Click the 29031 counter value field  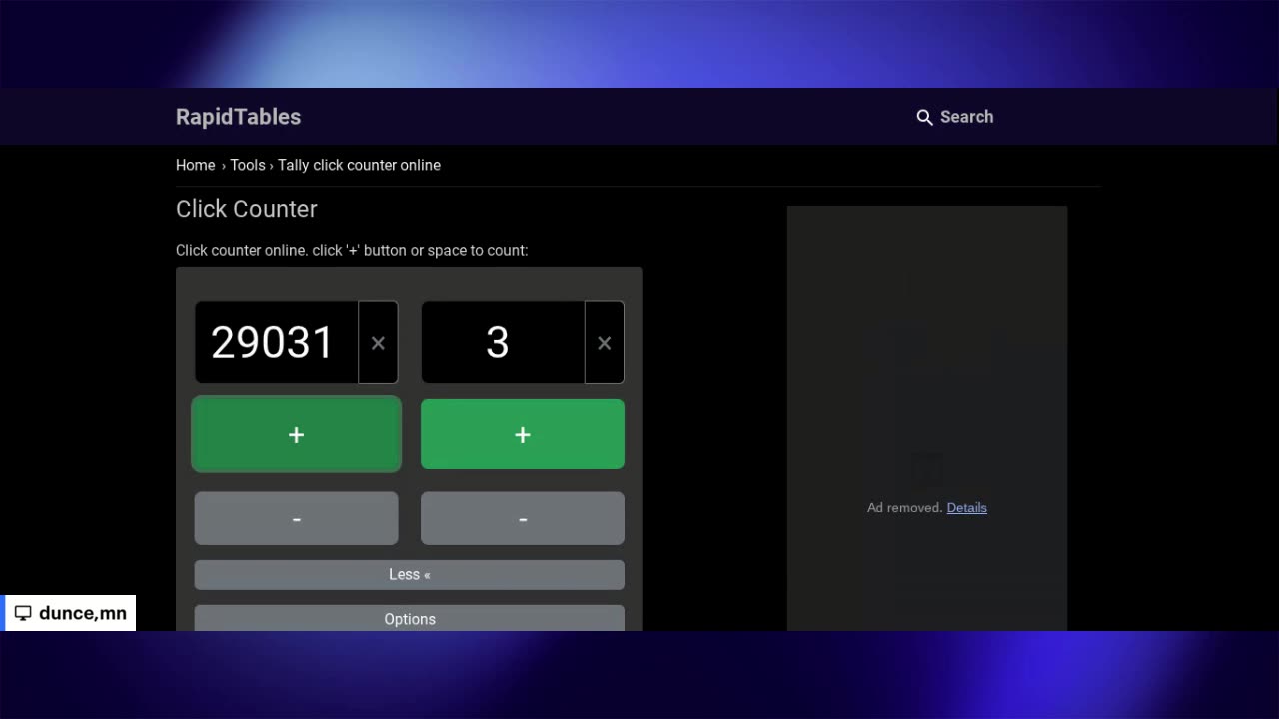point(277,343)
